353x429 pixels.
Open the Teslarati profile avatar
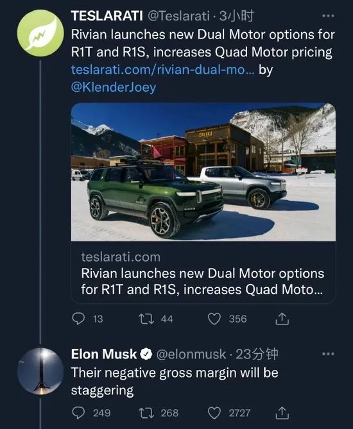40,33
